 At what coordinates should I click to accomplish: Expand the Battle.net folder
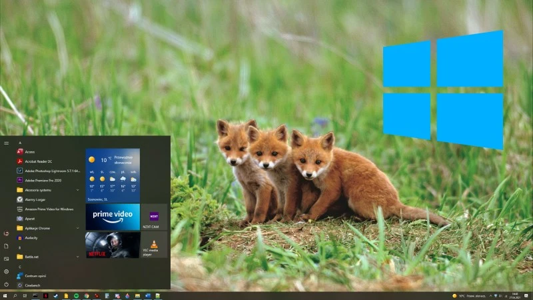[x=47, y=257]
